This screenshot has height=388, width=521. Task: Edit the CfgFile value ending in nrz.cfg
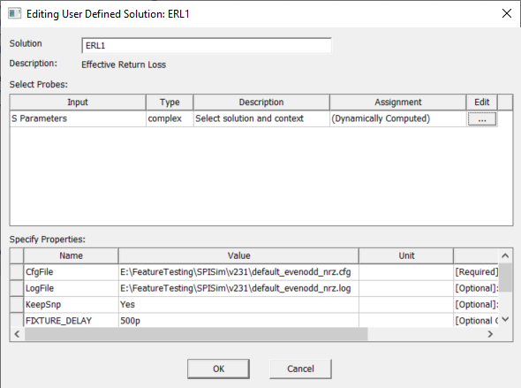click(x=238, y=272)
